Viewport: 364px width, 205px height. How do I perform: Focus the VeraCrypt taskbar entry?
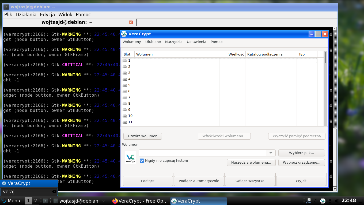(199, 201)
